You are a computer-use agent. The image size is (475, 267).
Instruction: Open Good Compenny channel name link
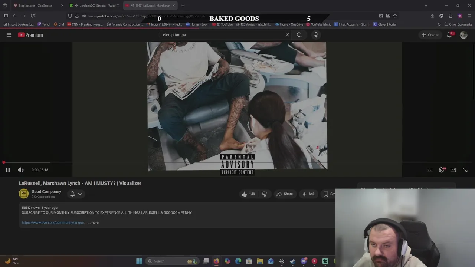point(46,192)
